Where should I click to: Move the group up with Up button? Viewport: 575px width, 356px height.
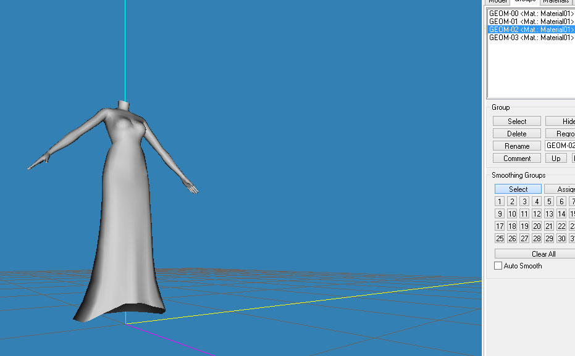(556, 158)
